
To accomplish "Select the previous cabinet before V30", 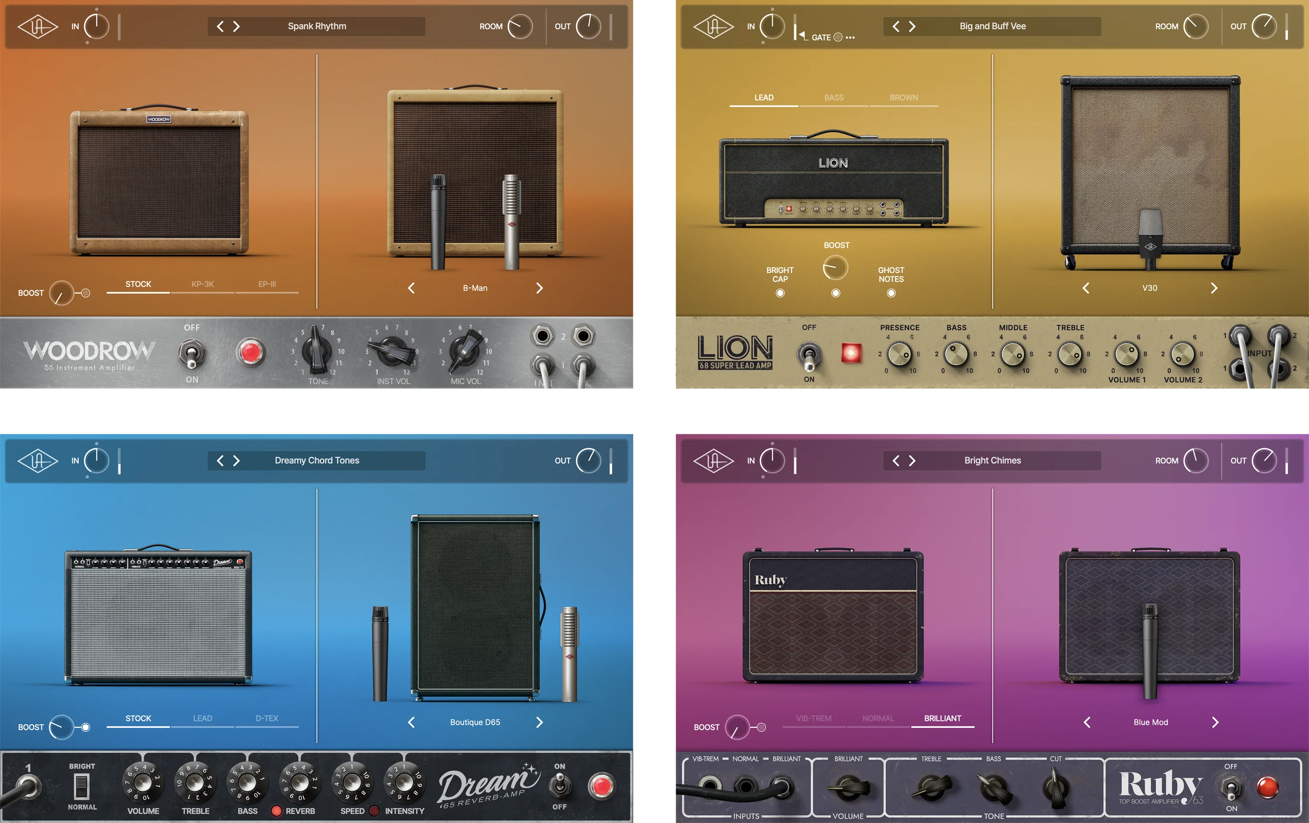I will 1086,288.
